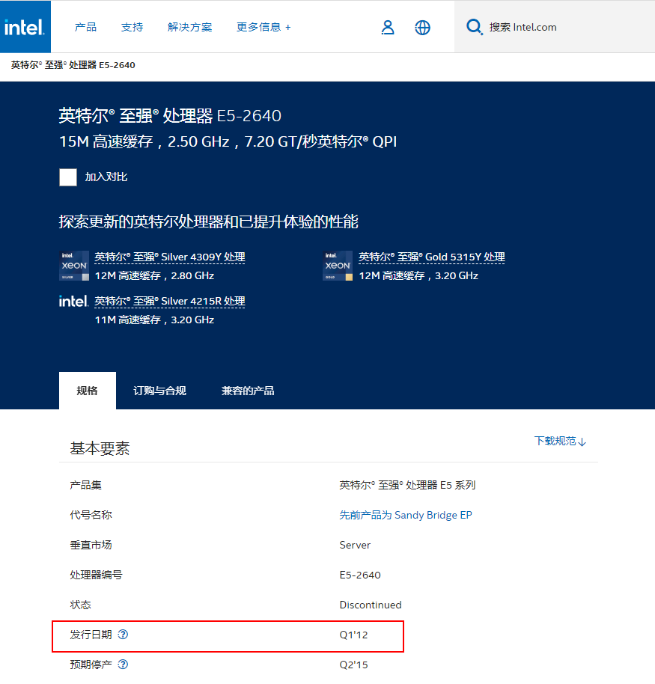This screenshot has width=655, height=684.
Task: Click the Xeon Silver 4309Y product badge image
Action: tap(74, 266)
